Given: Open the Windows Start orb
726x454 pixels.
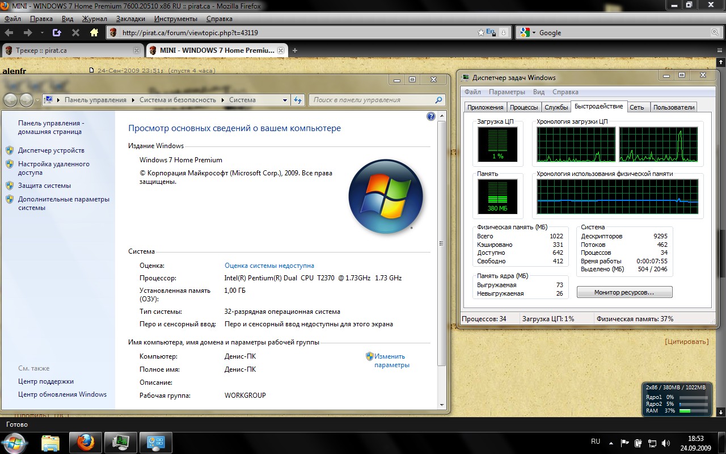Looking at the screenshot, I should click(x=15, y=442).
